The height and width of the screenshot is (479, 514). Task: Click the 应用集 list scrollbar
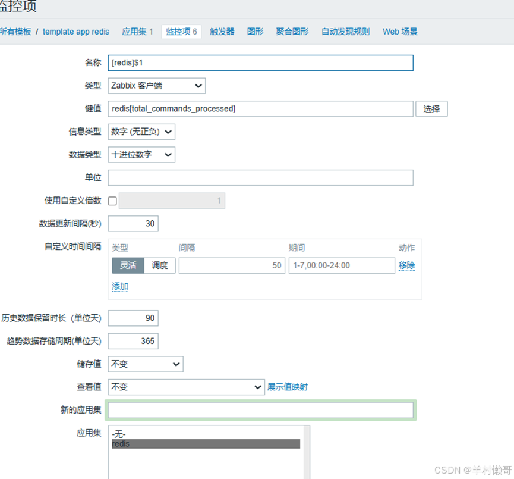click(x=307, y=452)
